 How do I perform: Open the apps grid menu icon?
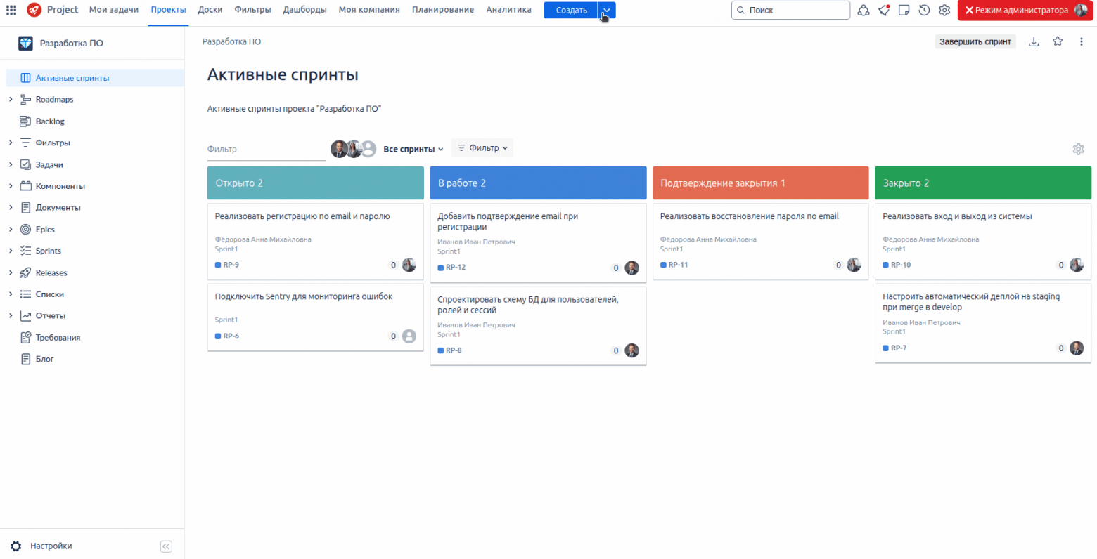[x=11, y=10]
